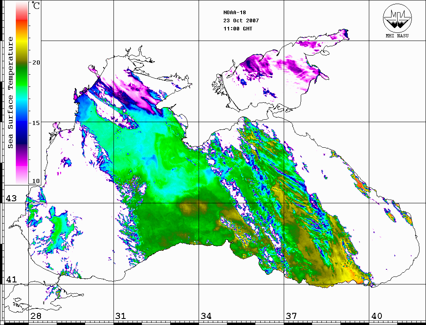Select the "11:00 GMT" time text

point(238,28)
